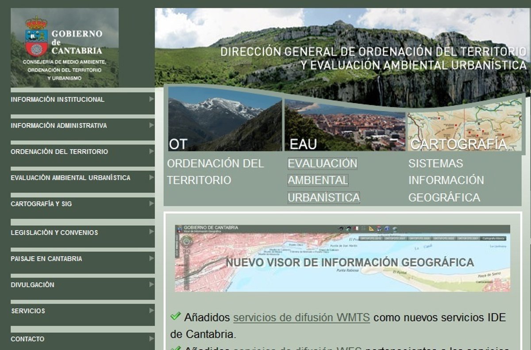Image resolution: width=531 pixels, height=350 pixels.
Task: Follow the servicios de difusión WMTS link
Action: [x=301, y=317]
